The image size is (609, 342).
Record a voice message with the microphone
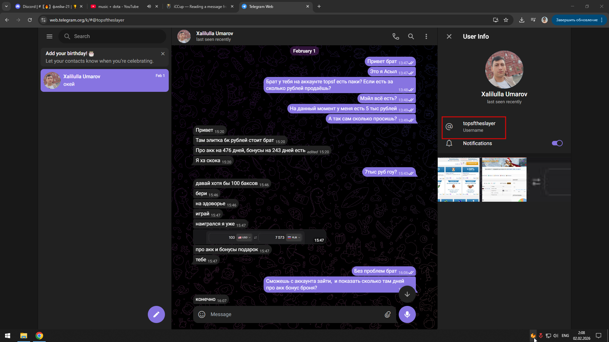pos(407,314)
